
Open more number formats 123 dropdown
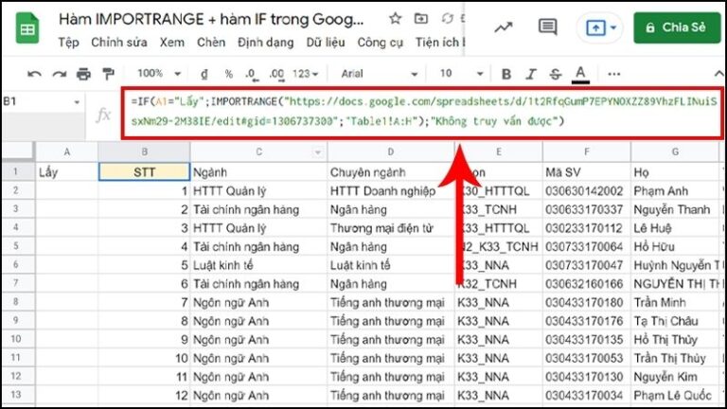[306, 74]
